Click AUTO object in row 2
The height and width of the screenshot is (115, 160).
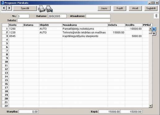pos(50,32)
